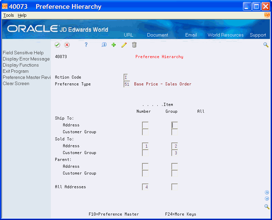Click Parent Address Item Group field
The height and width of the screenshot is (220, 272).
point(174,166)
